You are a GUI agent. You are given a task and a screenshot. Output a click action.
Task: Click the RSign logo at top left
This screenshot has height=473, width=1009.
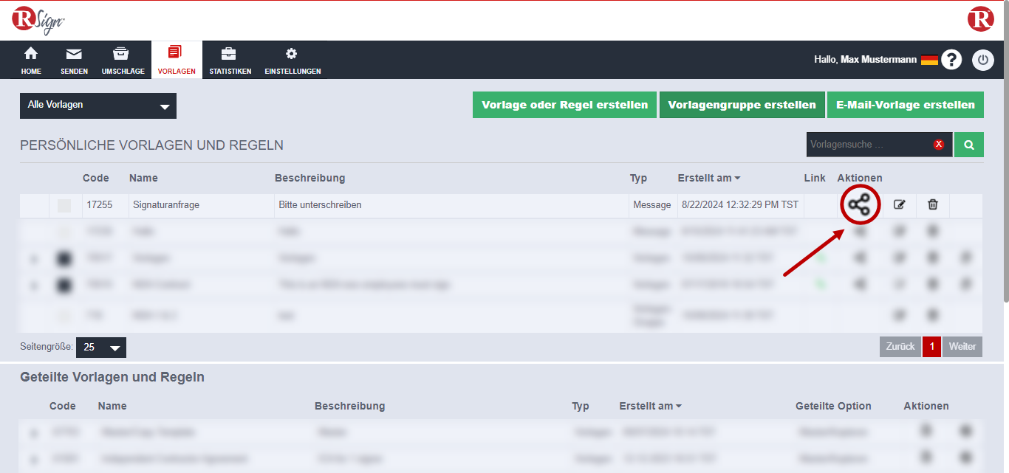click(38, 20)
